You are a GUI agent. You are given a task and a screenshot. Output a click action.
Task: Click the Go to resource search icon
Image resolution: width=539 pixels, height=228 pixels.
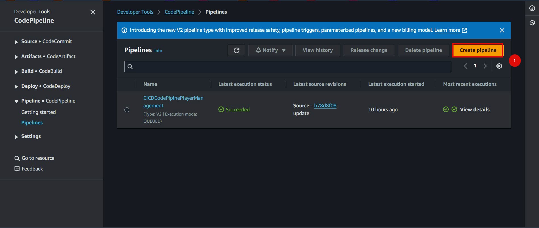click(17, 158)
